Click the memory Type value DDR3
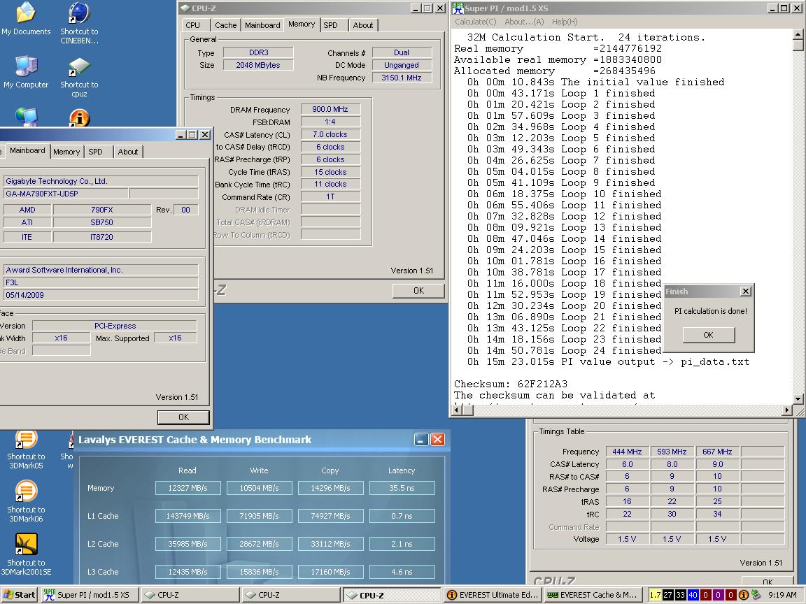The height and width of the screenshot is (604, 806). click(x=258, y=52)
